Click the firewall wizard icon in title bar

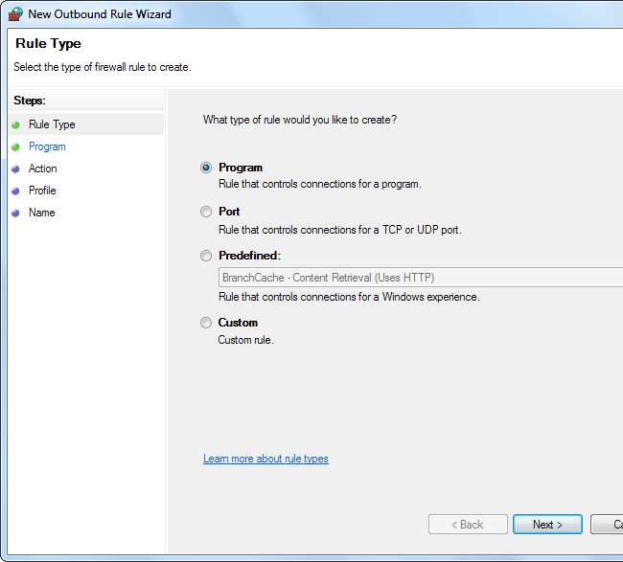tap(15, 14)
